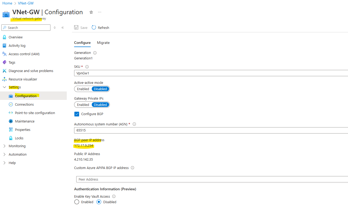Expand the Automation section

4,155
